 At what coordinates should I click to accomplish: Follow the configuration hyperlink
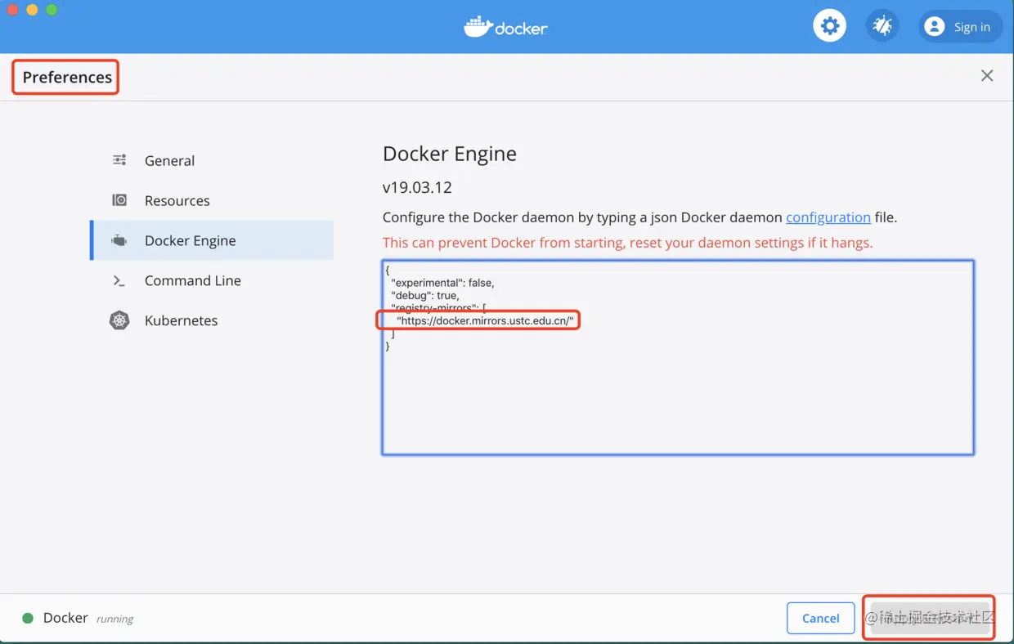[x=828, y=217]
